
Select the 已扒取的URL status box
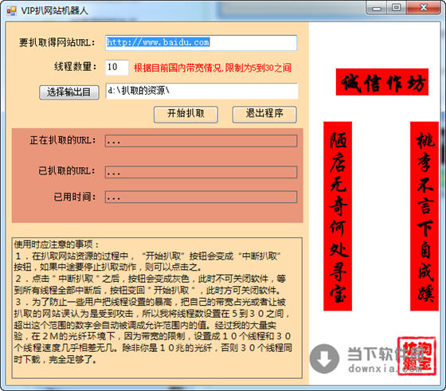pyautogui.click(x=201, y=172)
